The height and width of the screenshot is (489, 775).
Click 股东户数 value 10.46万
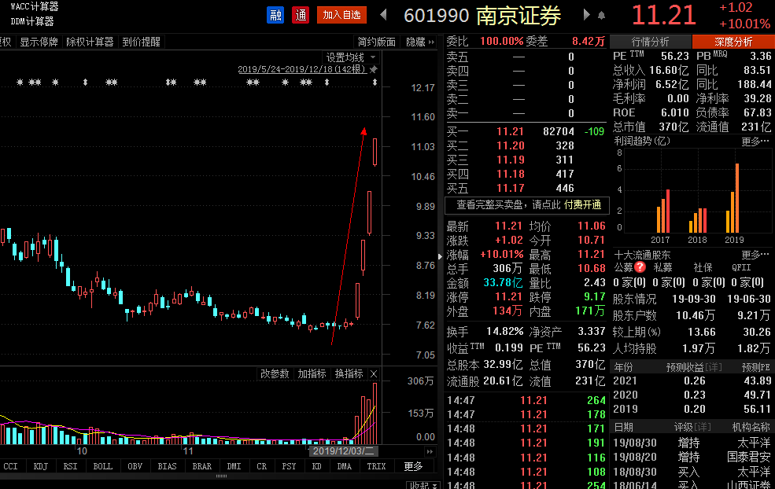coord(696,315)
